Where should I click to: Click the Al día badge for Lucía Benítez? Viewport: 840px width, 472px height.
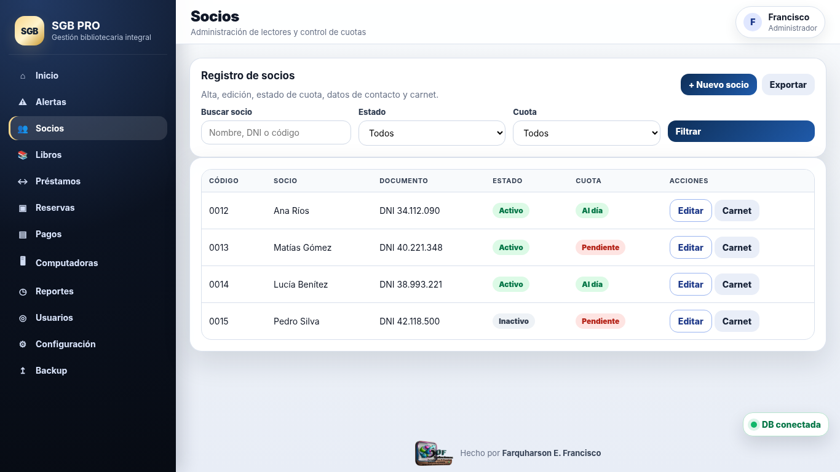click(x=592, y=284)
